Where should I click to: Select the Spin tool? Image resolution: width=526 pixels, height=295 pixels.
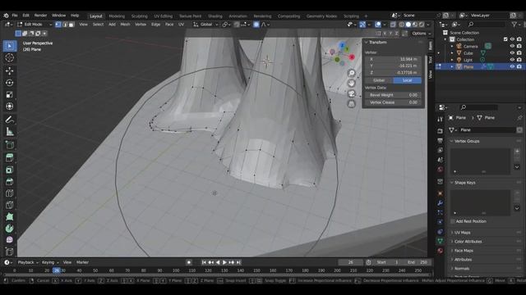coord(10,229)
